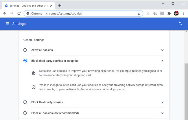Close the Settings Cookies tab

click(x=51, y=6)
